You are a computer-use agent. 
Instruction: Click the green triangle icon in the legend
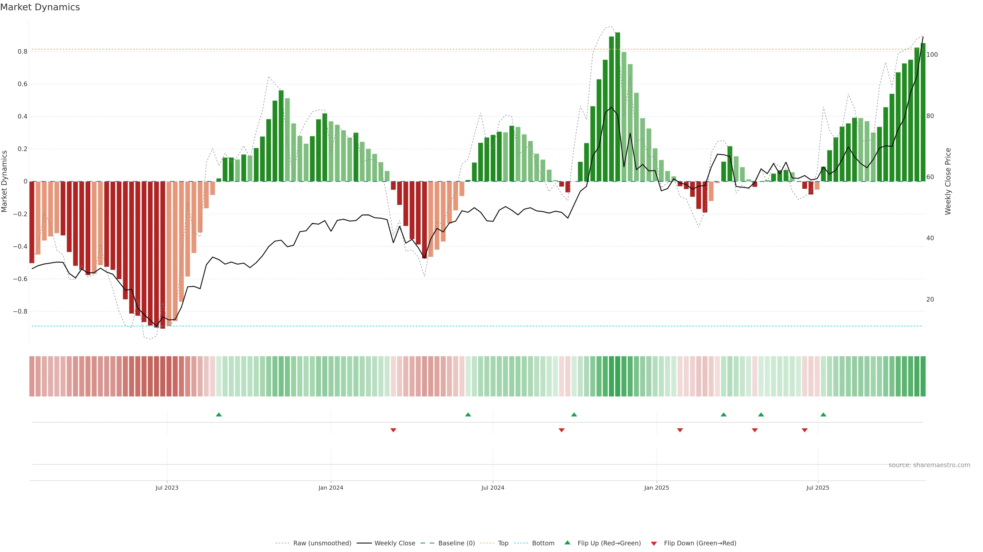coord(568,543)
